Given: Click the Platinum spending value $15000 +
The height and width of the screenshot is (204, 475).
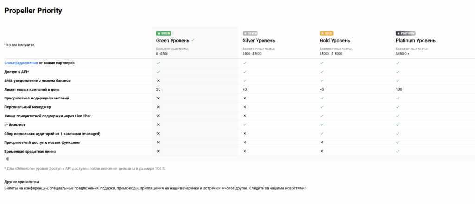Looking at the screenshot, I should (402, 54).
